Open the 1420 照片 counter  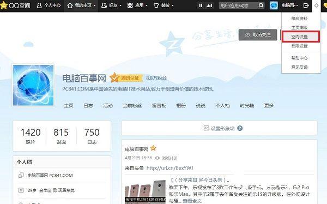tap(31, 136)
